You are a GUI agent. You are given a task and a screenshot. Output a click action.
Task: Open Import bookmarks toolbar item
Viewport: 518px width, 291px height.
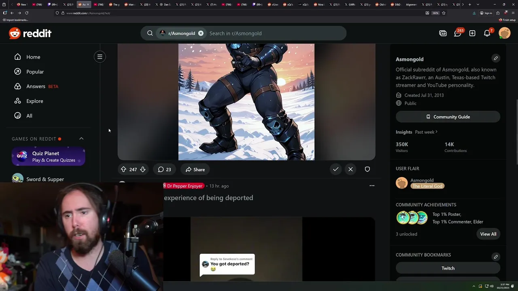pyautogui.click(x=15, y=20)
